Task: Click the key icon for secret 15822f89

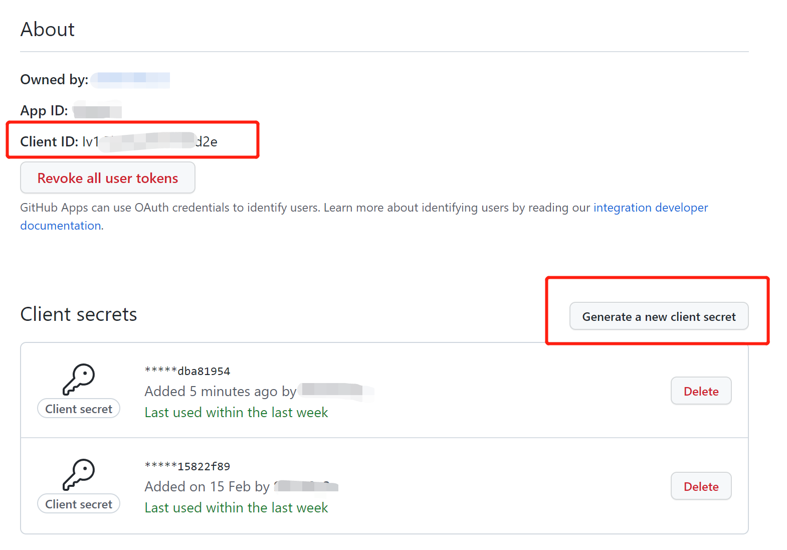Action: click(78, 475)
